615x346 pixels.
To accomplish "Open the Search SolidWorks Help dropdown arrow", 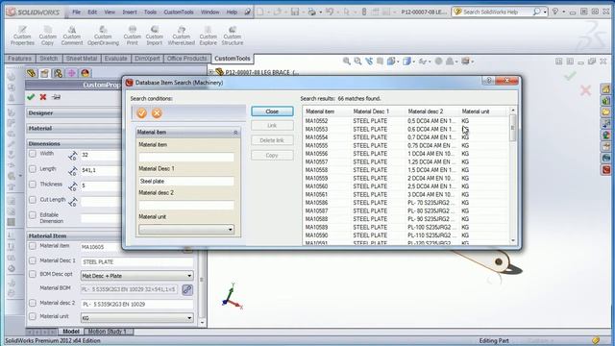I will pos(545,12).
